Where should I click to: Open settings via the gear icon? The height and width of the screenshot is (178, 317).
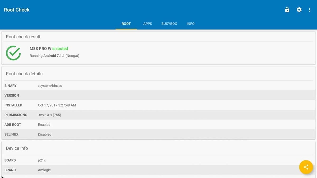tap(299, 10)
